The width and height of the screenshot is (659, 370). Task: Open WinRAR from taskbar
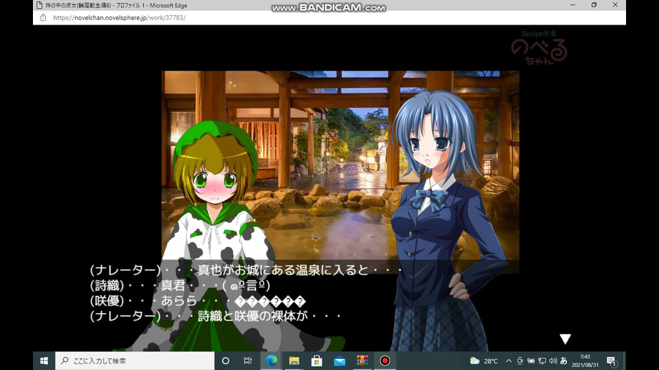coord(362,361)
